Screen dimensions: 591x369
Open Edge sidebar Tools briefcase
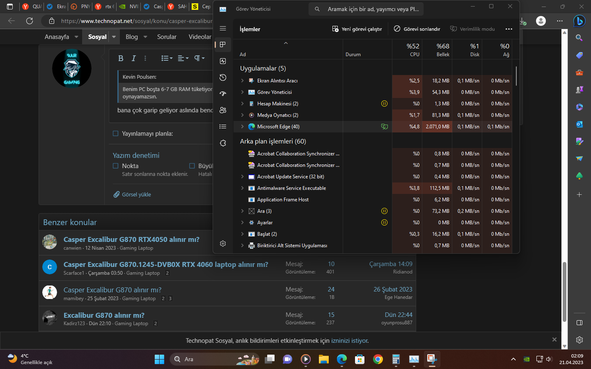579,73
